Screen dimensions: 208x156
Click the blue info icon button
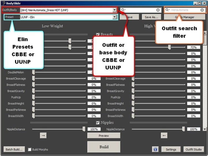coord(155,149)
